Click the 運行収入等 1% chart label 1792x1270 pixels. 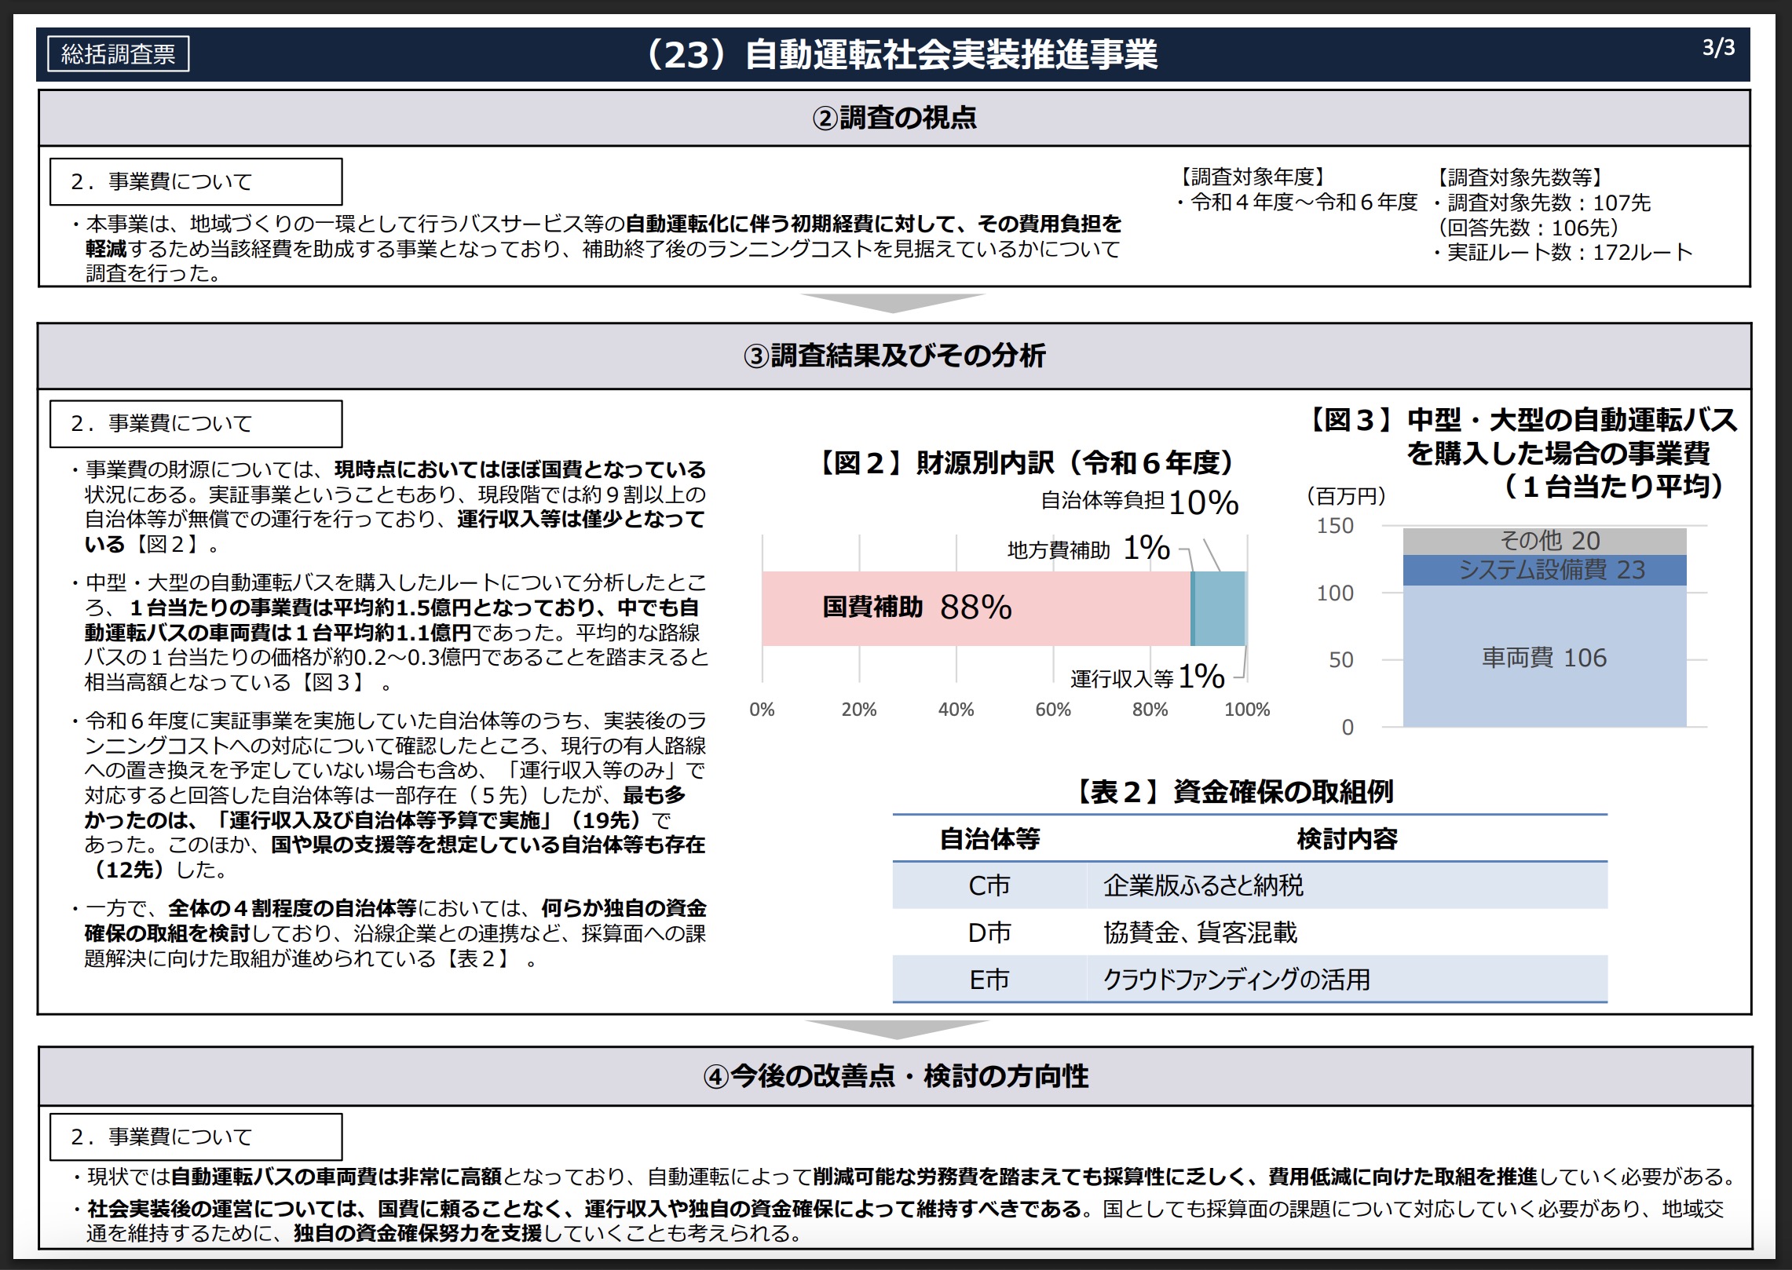click(1147, 677)
